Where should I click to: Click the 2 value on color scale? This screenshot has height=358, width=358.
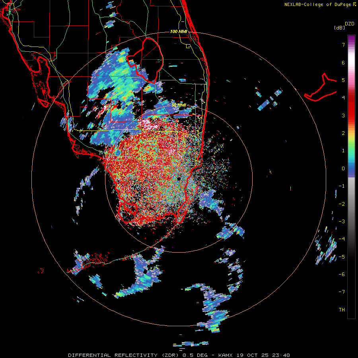pyautogui.click(x=343, y=133)
